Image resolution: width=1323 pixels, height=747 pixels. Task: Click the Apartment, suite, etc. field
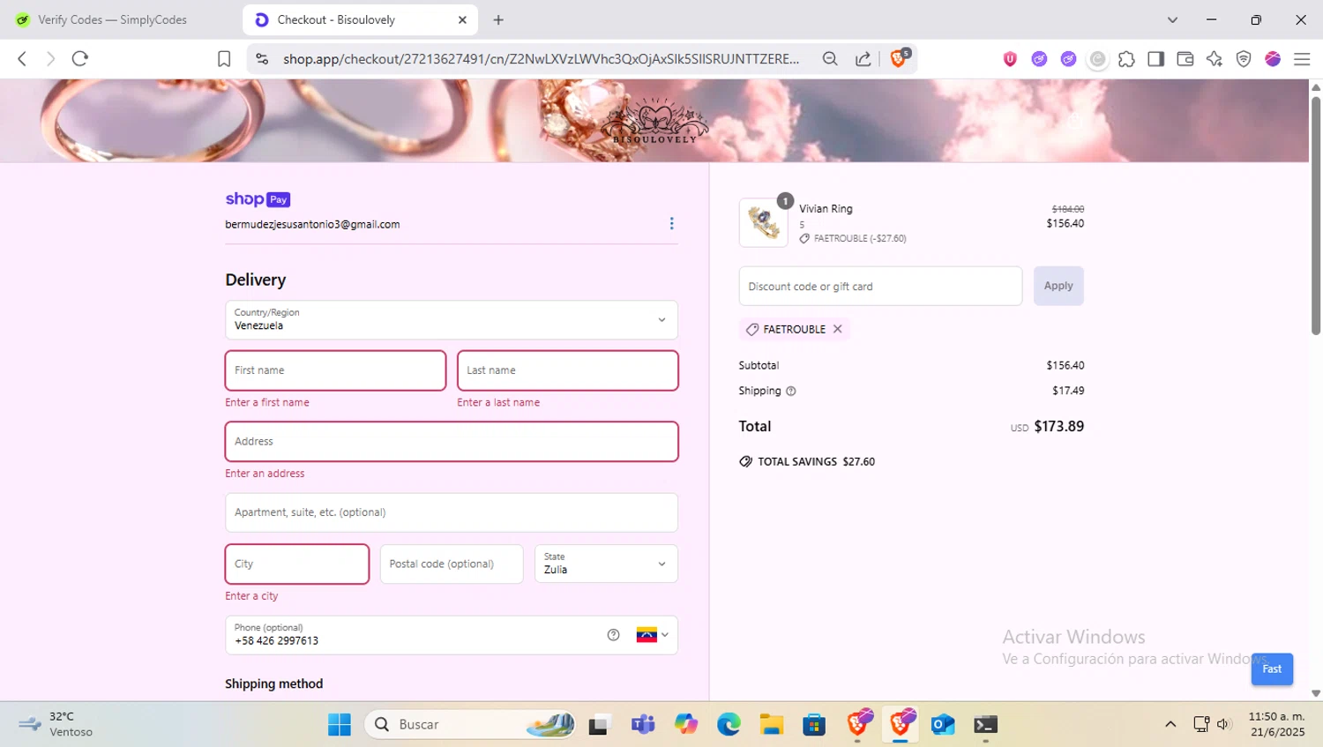(x=452, y=512)
